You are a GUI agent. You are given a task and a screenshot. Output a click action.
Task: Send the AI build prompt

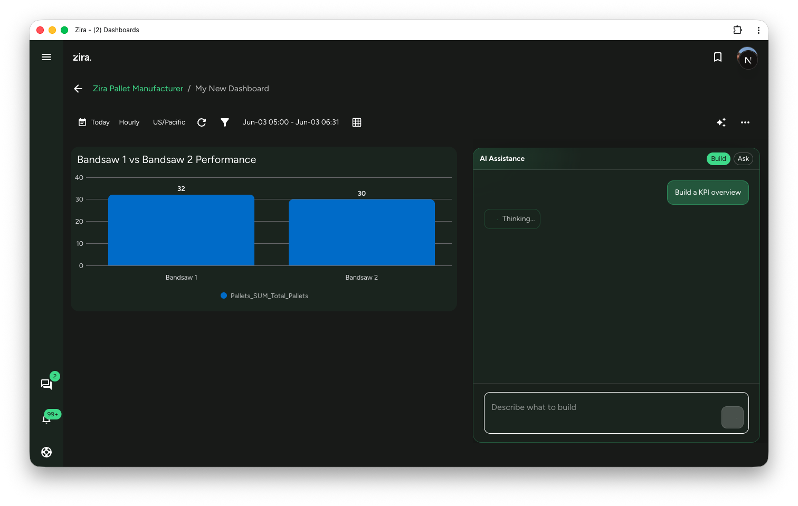[x=733, y=417]
